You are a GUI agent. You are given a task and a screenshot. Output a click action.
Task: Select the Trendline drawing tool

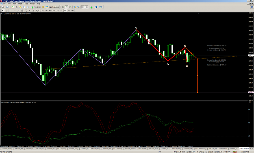tap(18, 11)
